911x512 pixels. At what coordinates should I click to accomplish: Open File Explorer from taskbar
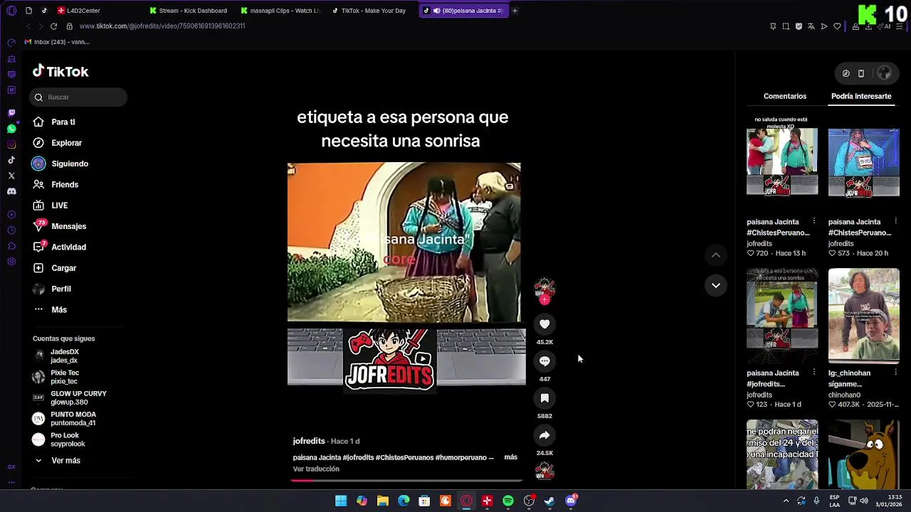pyautogui.click(x=383, y=501)
